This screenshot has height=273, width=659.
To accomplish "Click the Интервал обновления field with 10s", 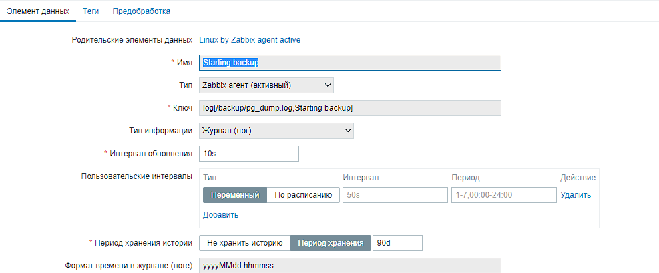I will coord(249,154).
